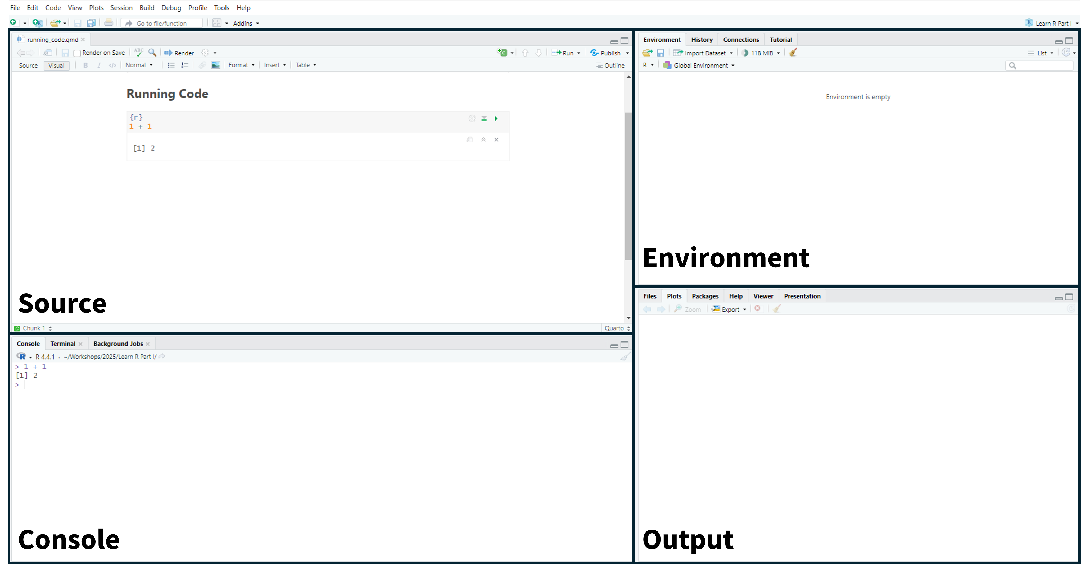Clear environment objects with broom icon

[x=793, y=52]
